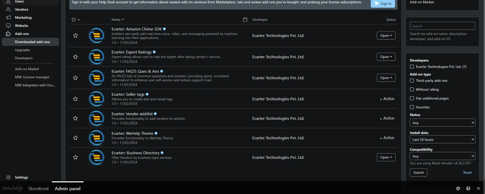Open the Install date dropdown
The width and height of the screenshot is (485, 194).
442,139
